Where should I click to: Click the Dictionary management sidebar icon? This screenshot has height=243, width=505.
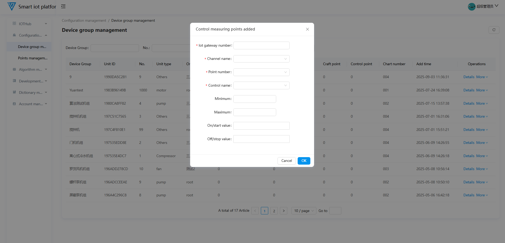click(14, 92)
